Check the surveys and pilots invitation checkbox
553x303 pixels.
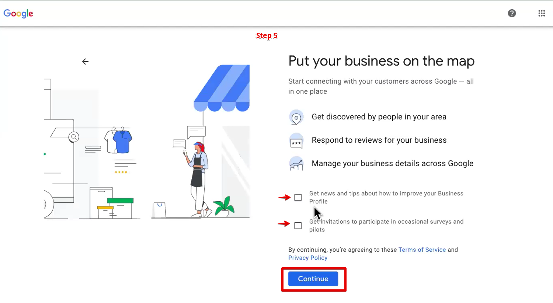(x=298, y=226)
